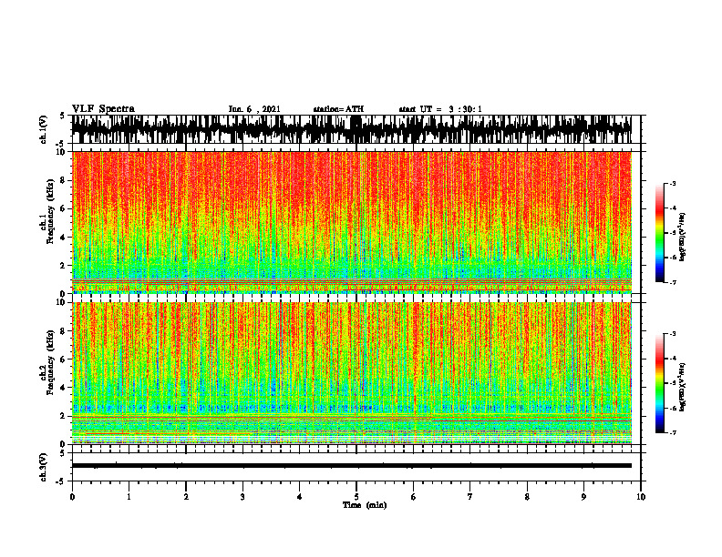Image resolution: width=722 pixels, height=557 pixels.
Task: Click the ch.2 frequency tick label "8"
Action: point(63,331)
